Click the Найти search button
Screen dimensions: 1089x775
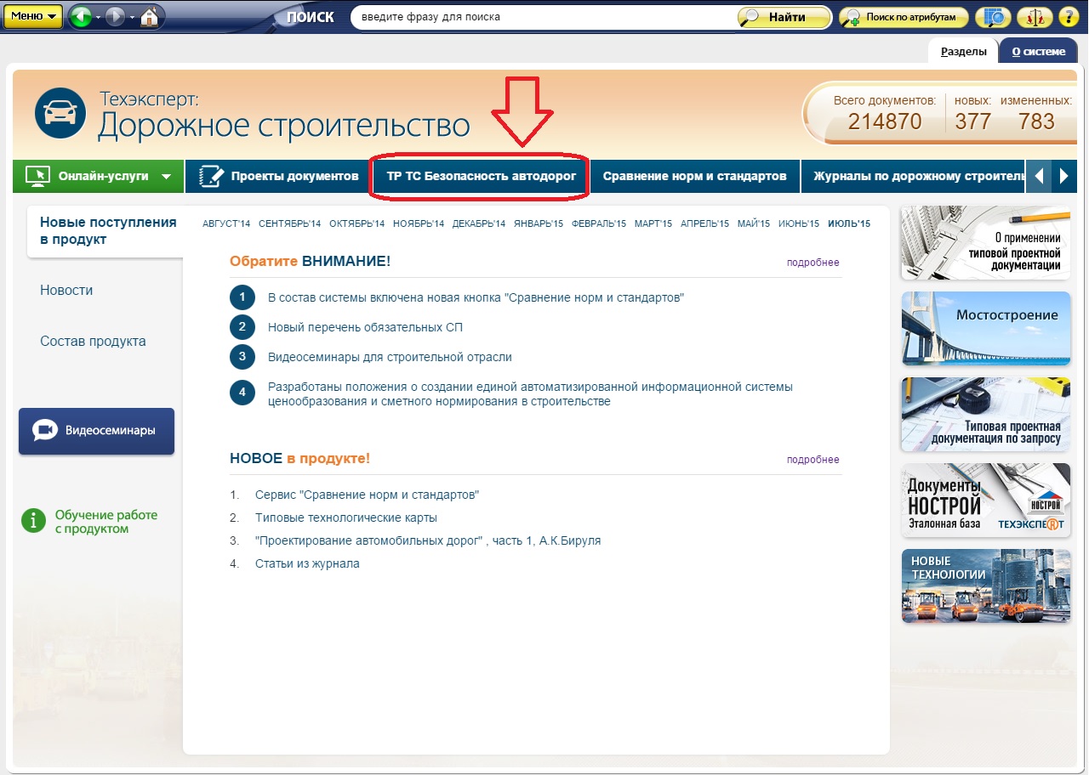pyautogui.click(x=783, y=17)
